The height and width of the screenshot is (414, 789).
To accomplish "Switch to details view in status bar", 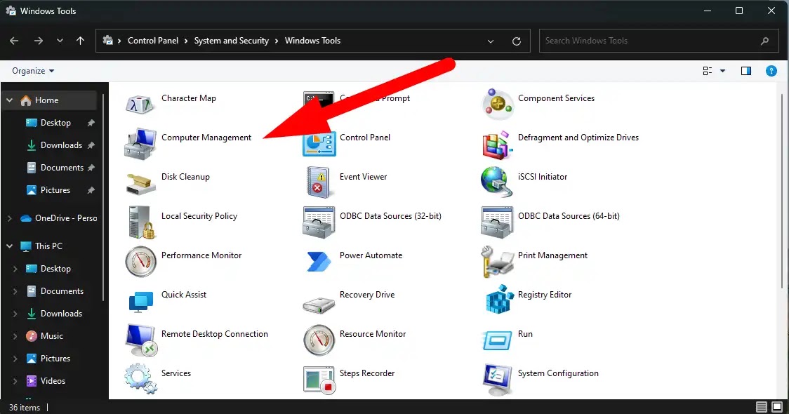I will [762, 407].
